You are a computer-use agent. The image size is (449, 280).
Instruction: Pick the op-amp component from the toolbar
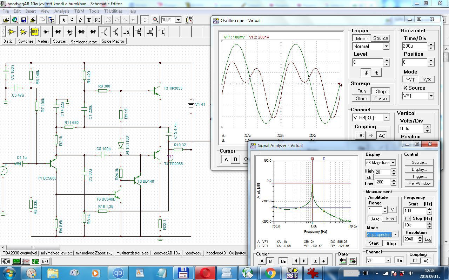[12, 32]
